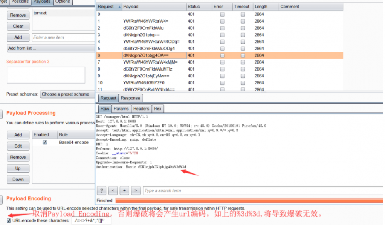Sort results by Payload column
The image size is (385, 225).
154,7
